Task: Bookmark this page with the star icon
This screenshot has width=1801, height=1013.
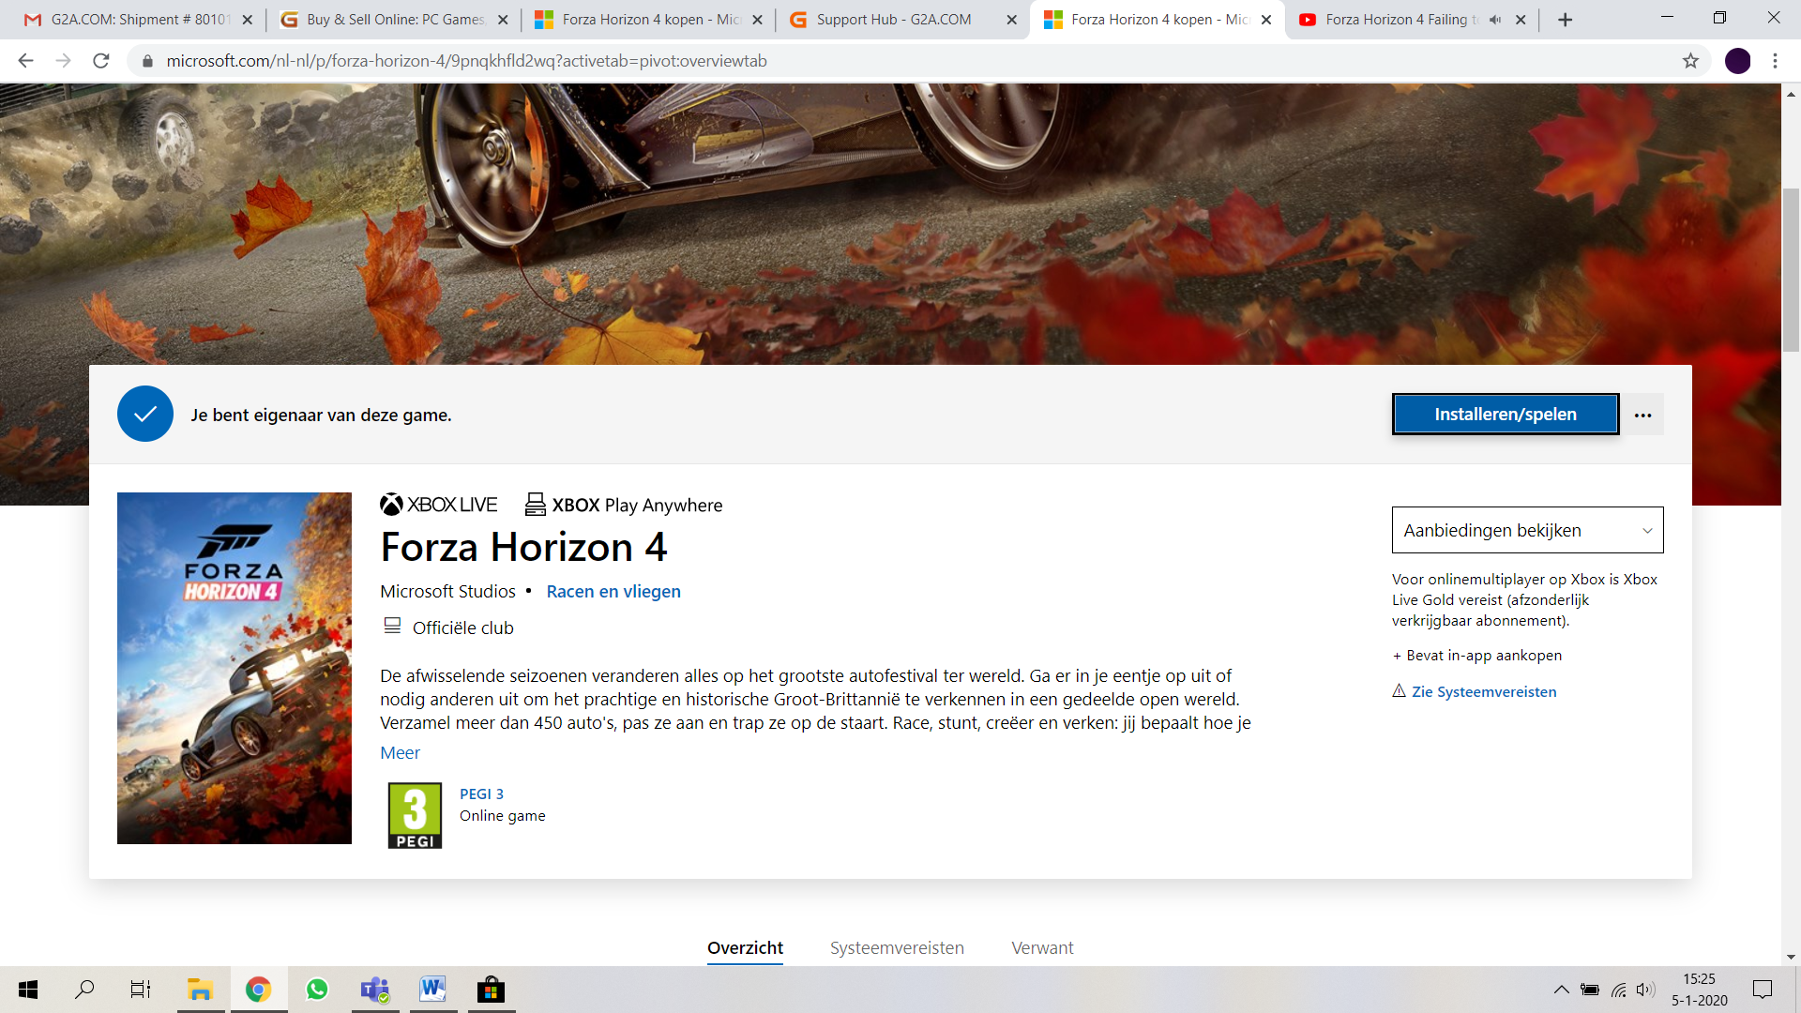Action: [1690, 61]
